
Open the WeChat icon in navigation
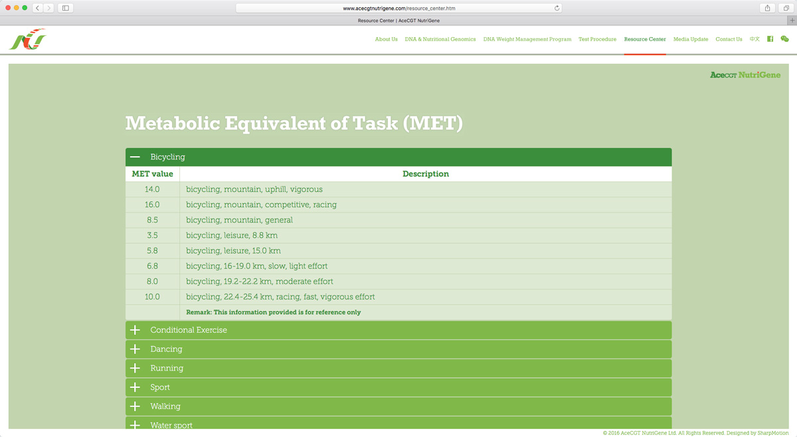784,39
